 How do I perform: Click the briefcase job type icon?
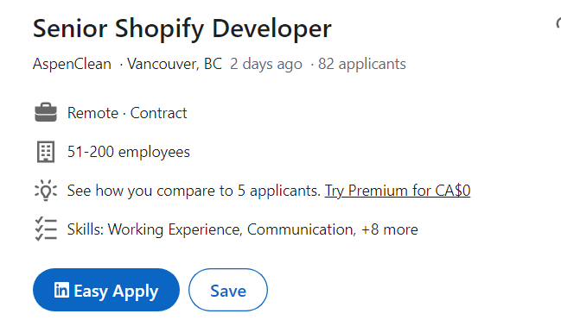46,112
